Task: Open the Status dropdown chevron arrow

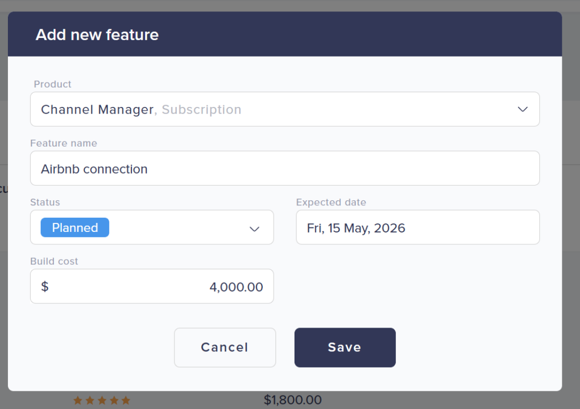Action: (254, 228)
